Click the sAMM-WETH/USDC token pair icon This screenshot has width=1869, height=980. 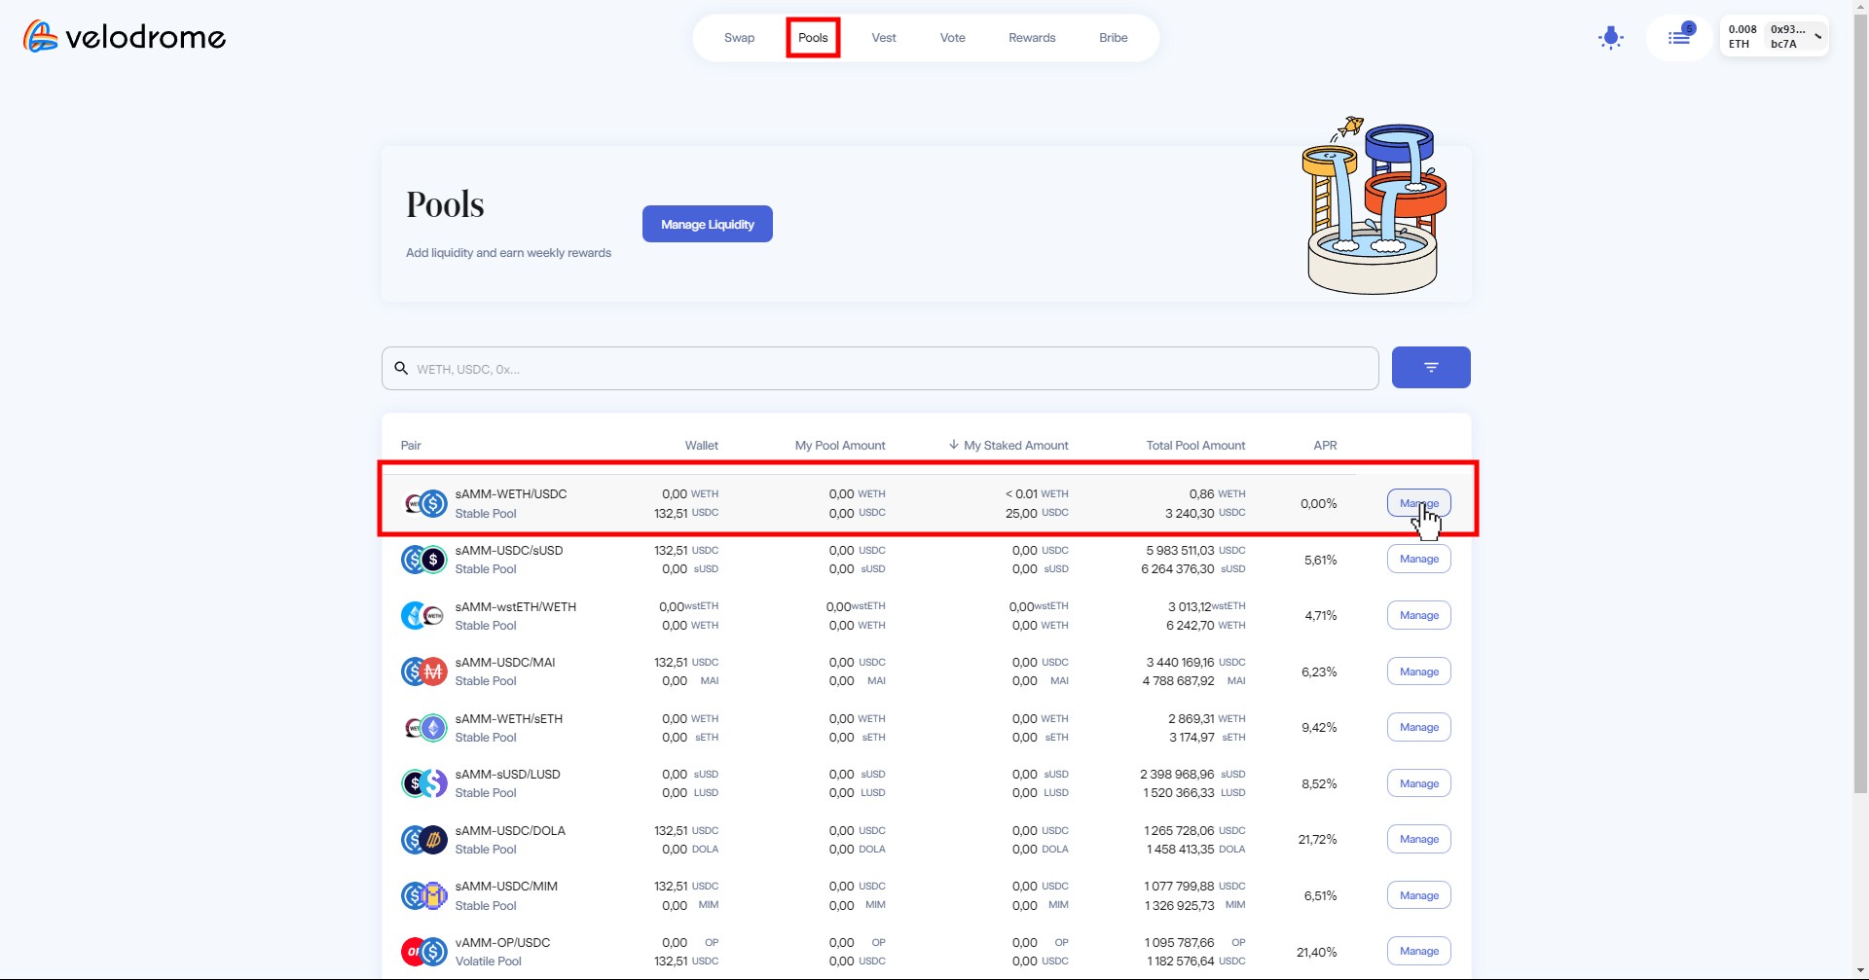click(424, 503)
